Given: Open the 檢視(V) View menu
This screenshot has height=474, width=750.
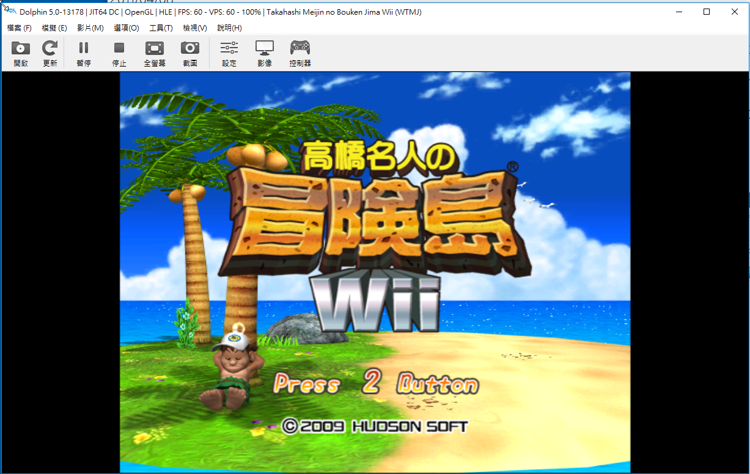Looking at the screenshot, I should [x=195, y=28].
